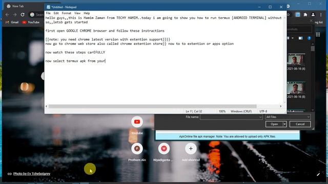
Task: Click the Chrome search address bar
Action: click(x=37, y=15)
